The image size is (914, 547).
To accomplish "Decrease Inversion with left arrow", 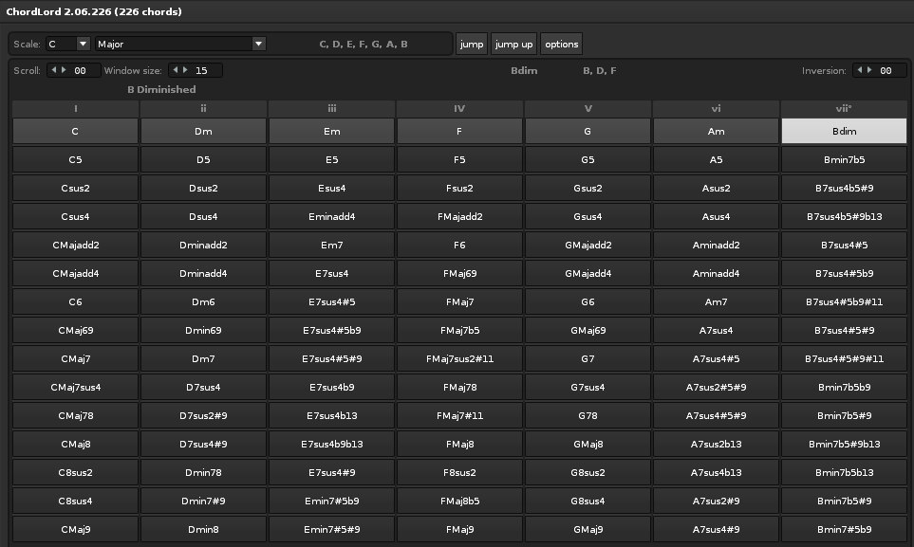I will click(859, 70).
